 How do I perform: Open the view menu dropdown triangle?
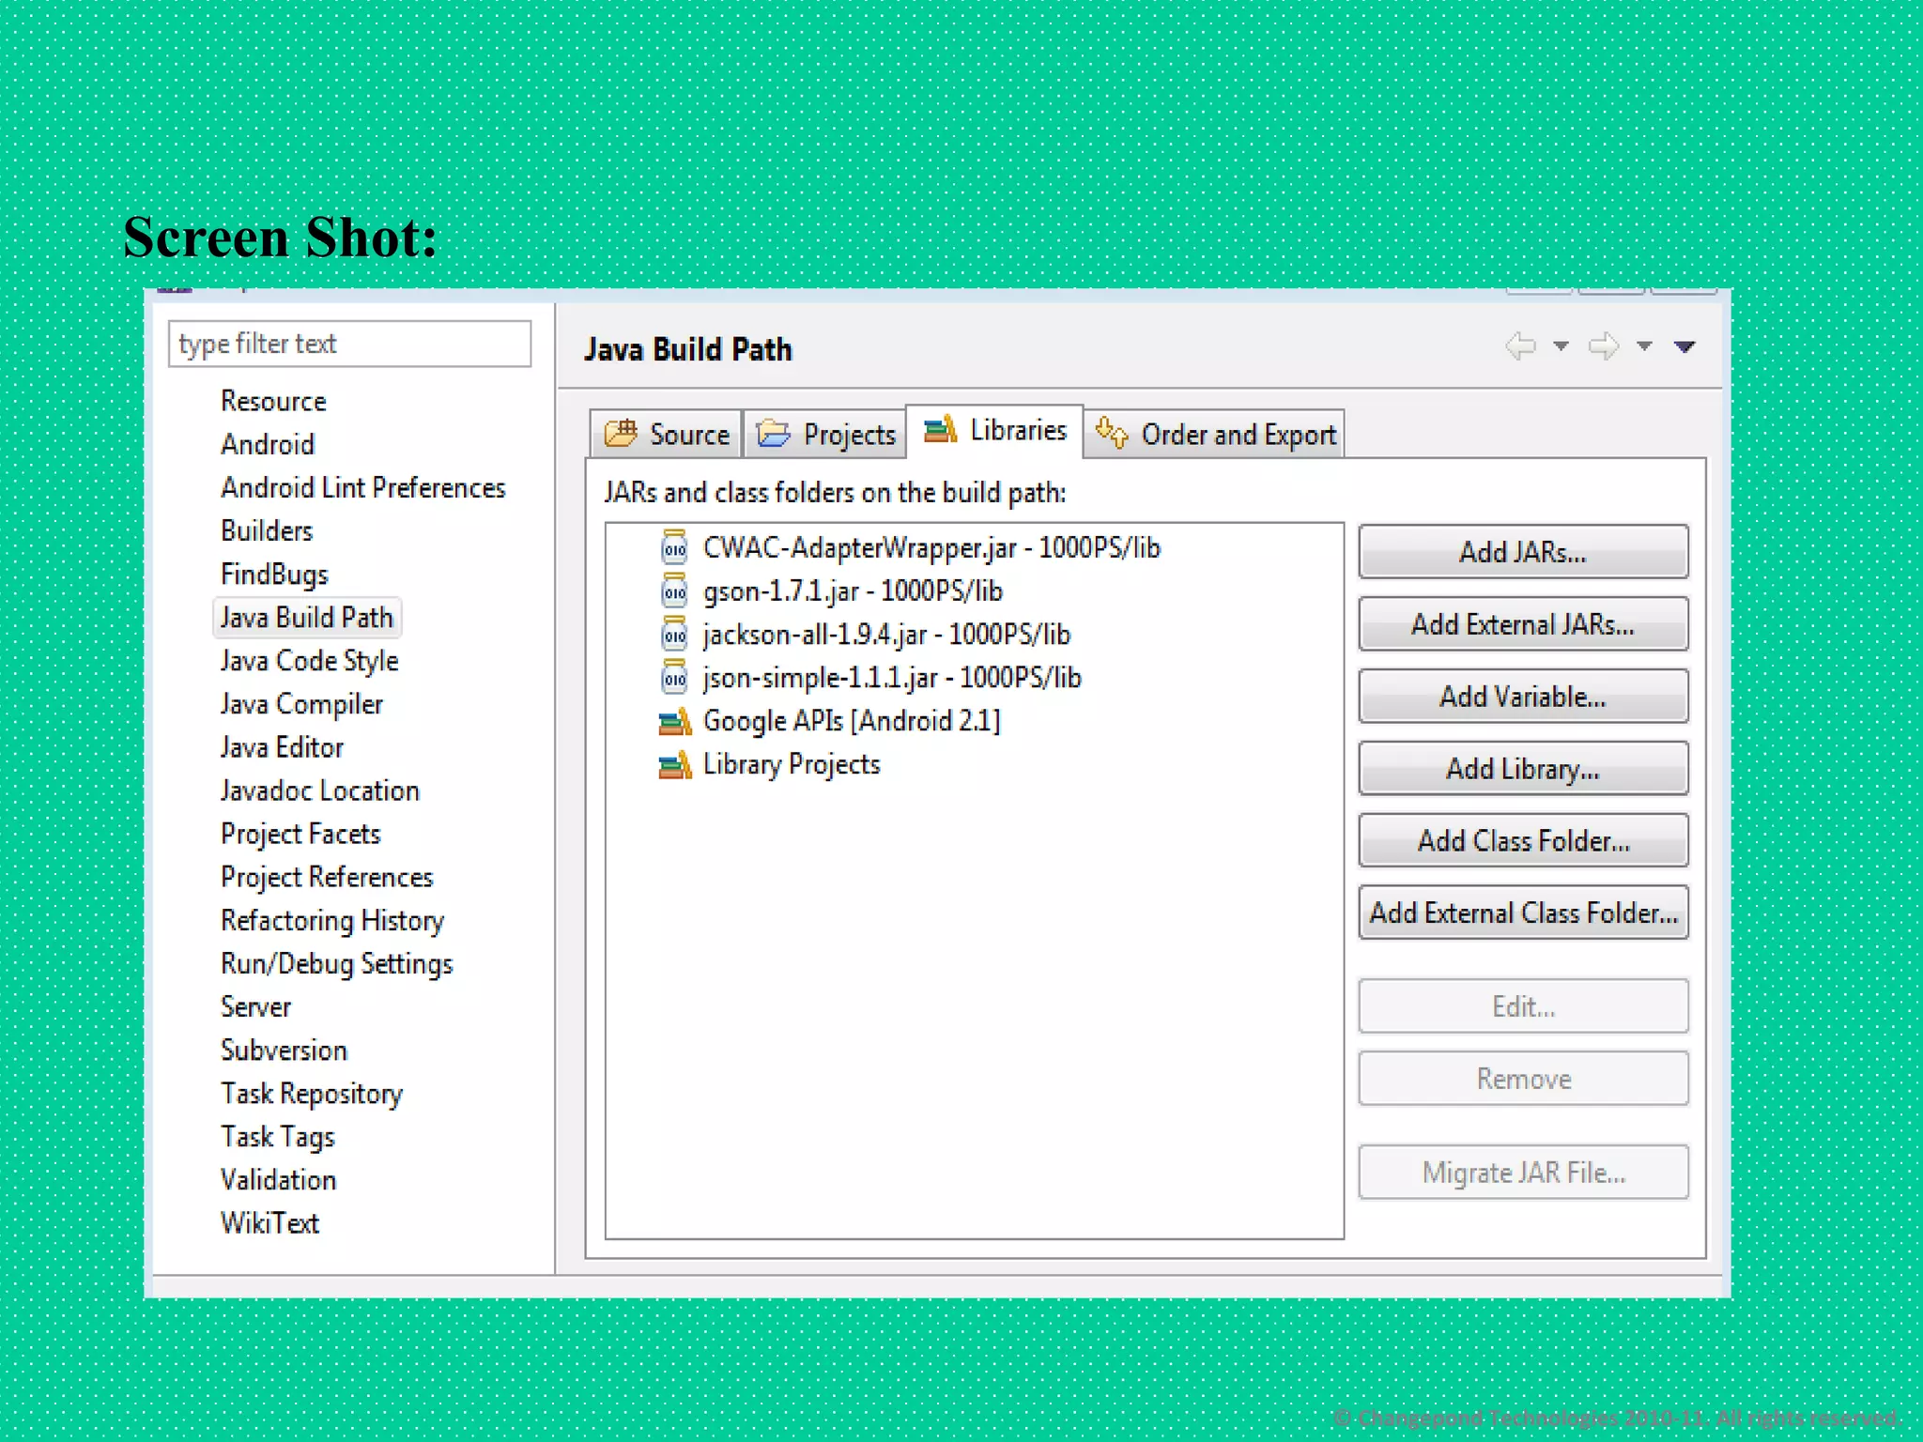[1685, 346]
